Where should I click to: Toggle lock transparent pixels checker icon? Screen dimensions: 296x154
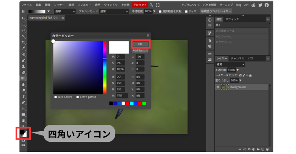coord(240,75)
